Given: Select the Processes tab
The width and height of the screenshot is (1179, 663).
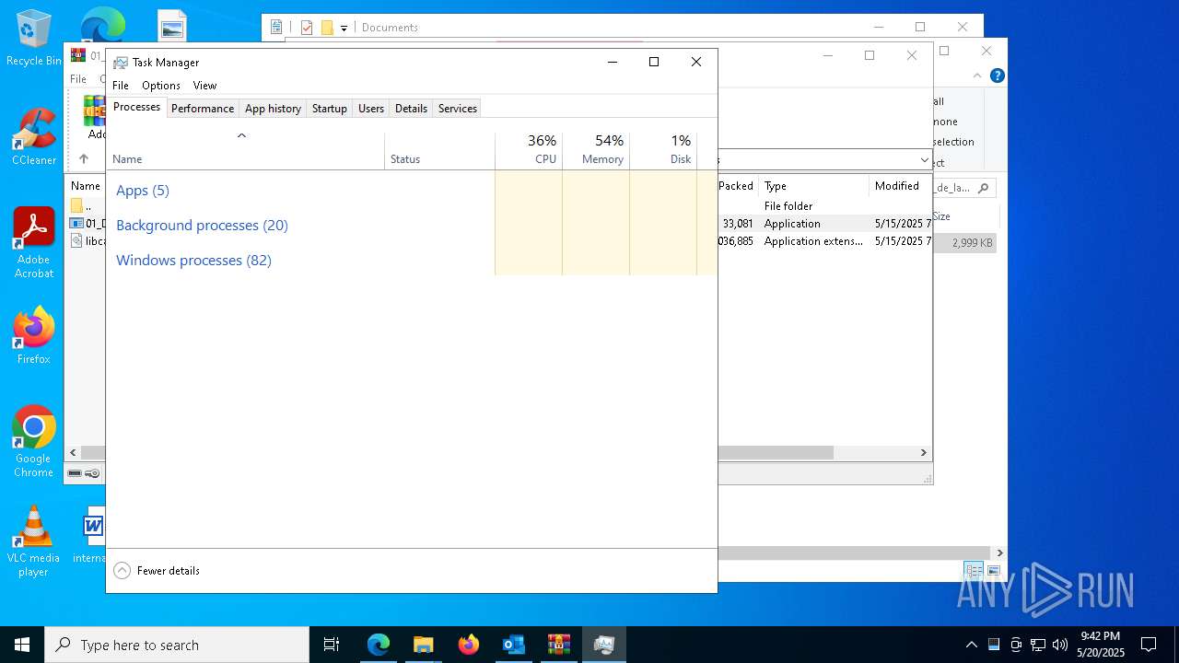Looking at the screenshot, I should 136,107.
